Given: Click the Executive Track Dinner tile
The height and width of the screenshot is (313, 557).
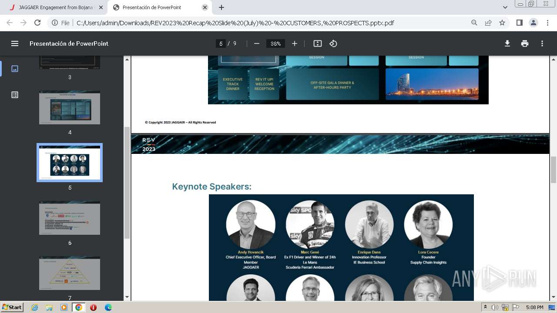Looking at the screenshot, I should (x=233, y=84).
